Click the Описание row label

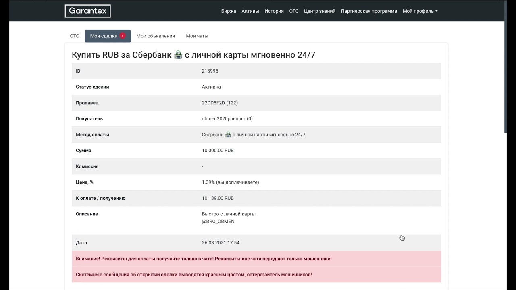87,214
